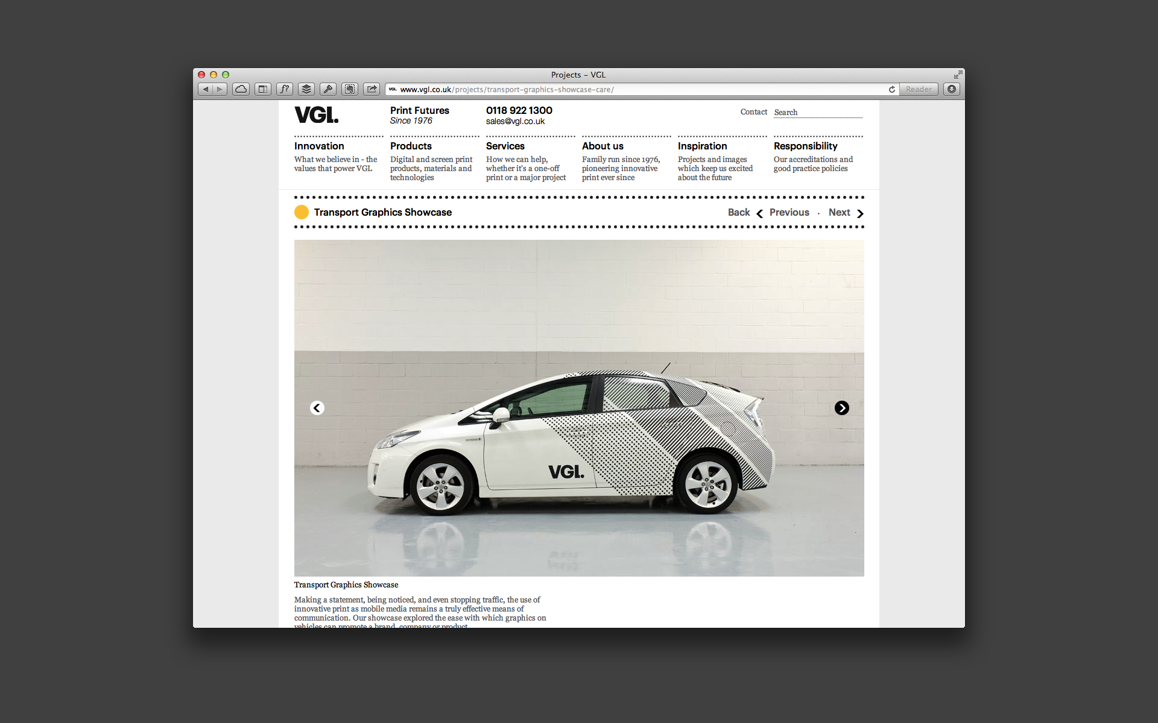
Task: Open iCloud Tabs cloud icon
Action: 241,89
